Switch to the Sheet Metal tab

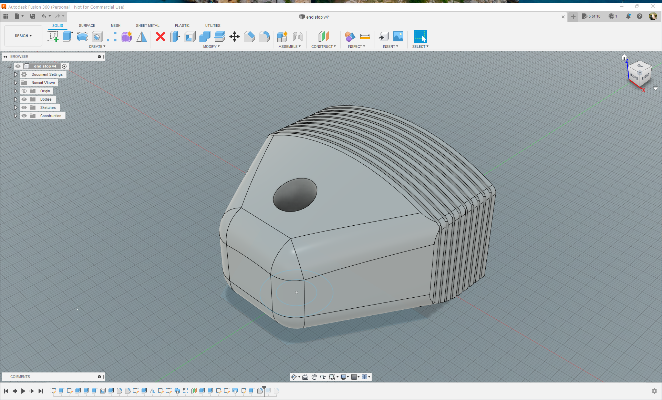pyautogui.click(x=147, y=25)
